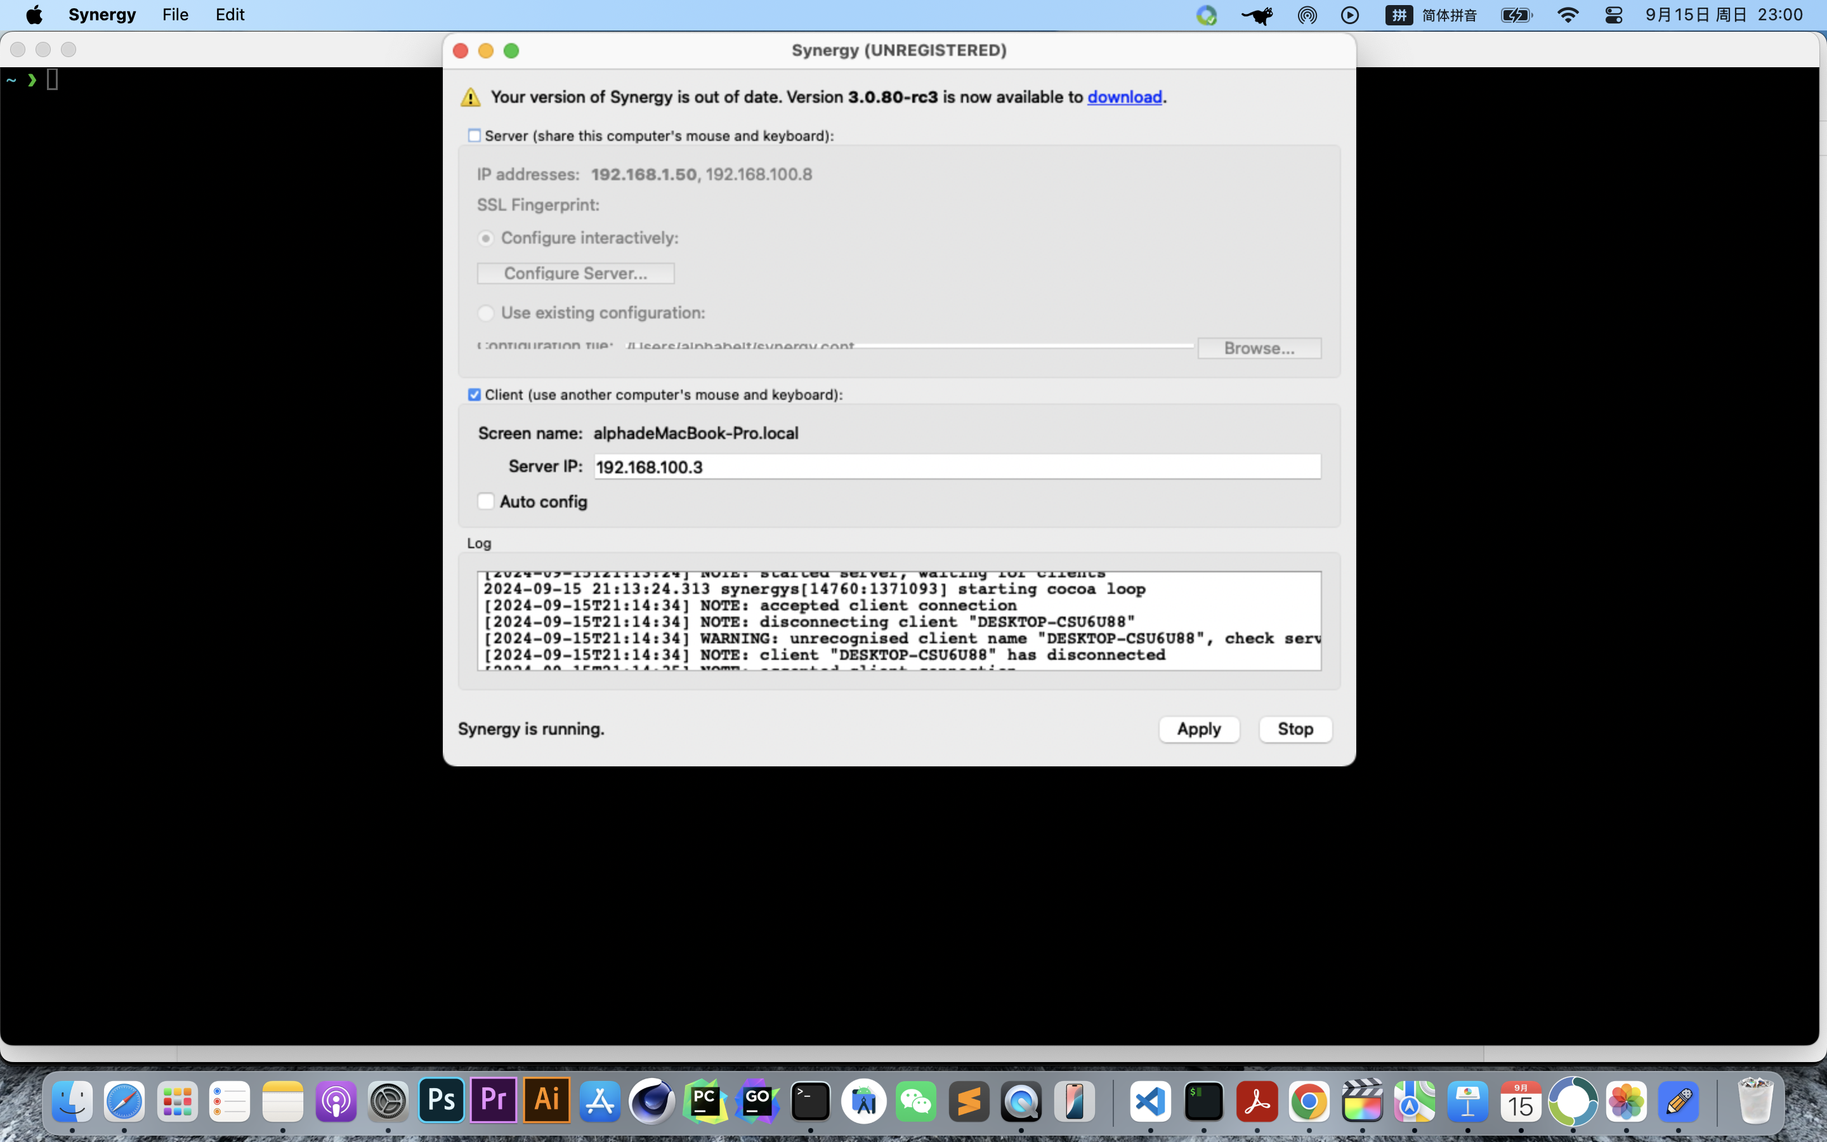This screenshot has height=1142, width=1827.
Task: Open QuickTime Player from the dock
Action: point(1021,1101)
